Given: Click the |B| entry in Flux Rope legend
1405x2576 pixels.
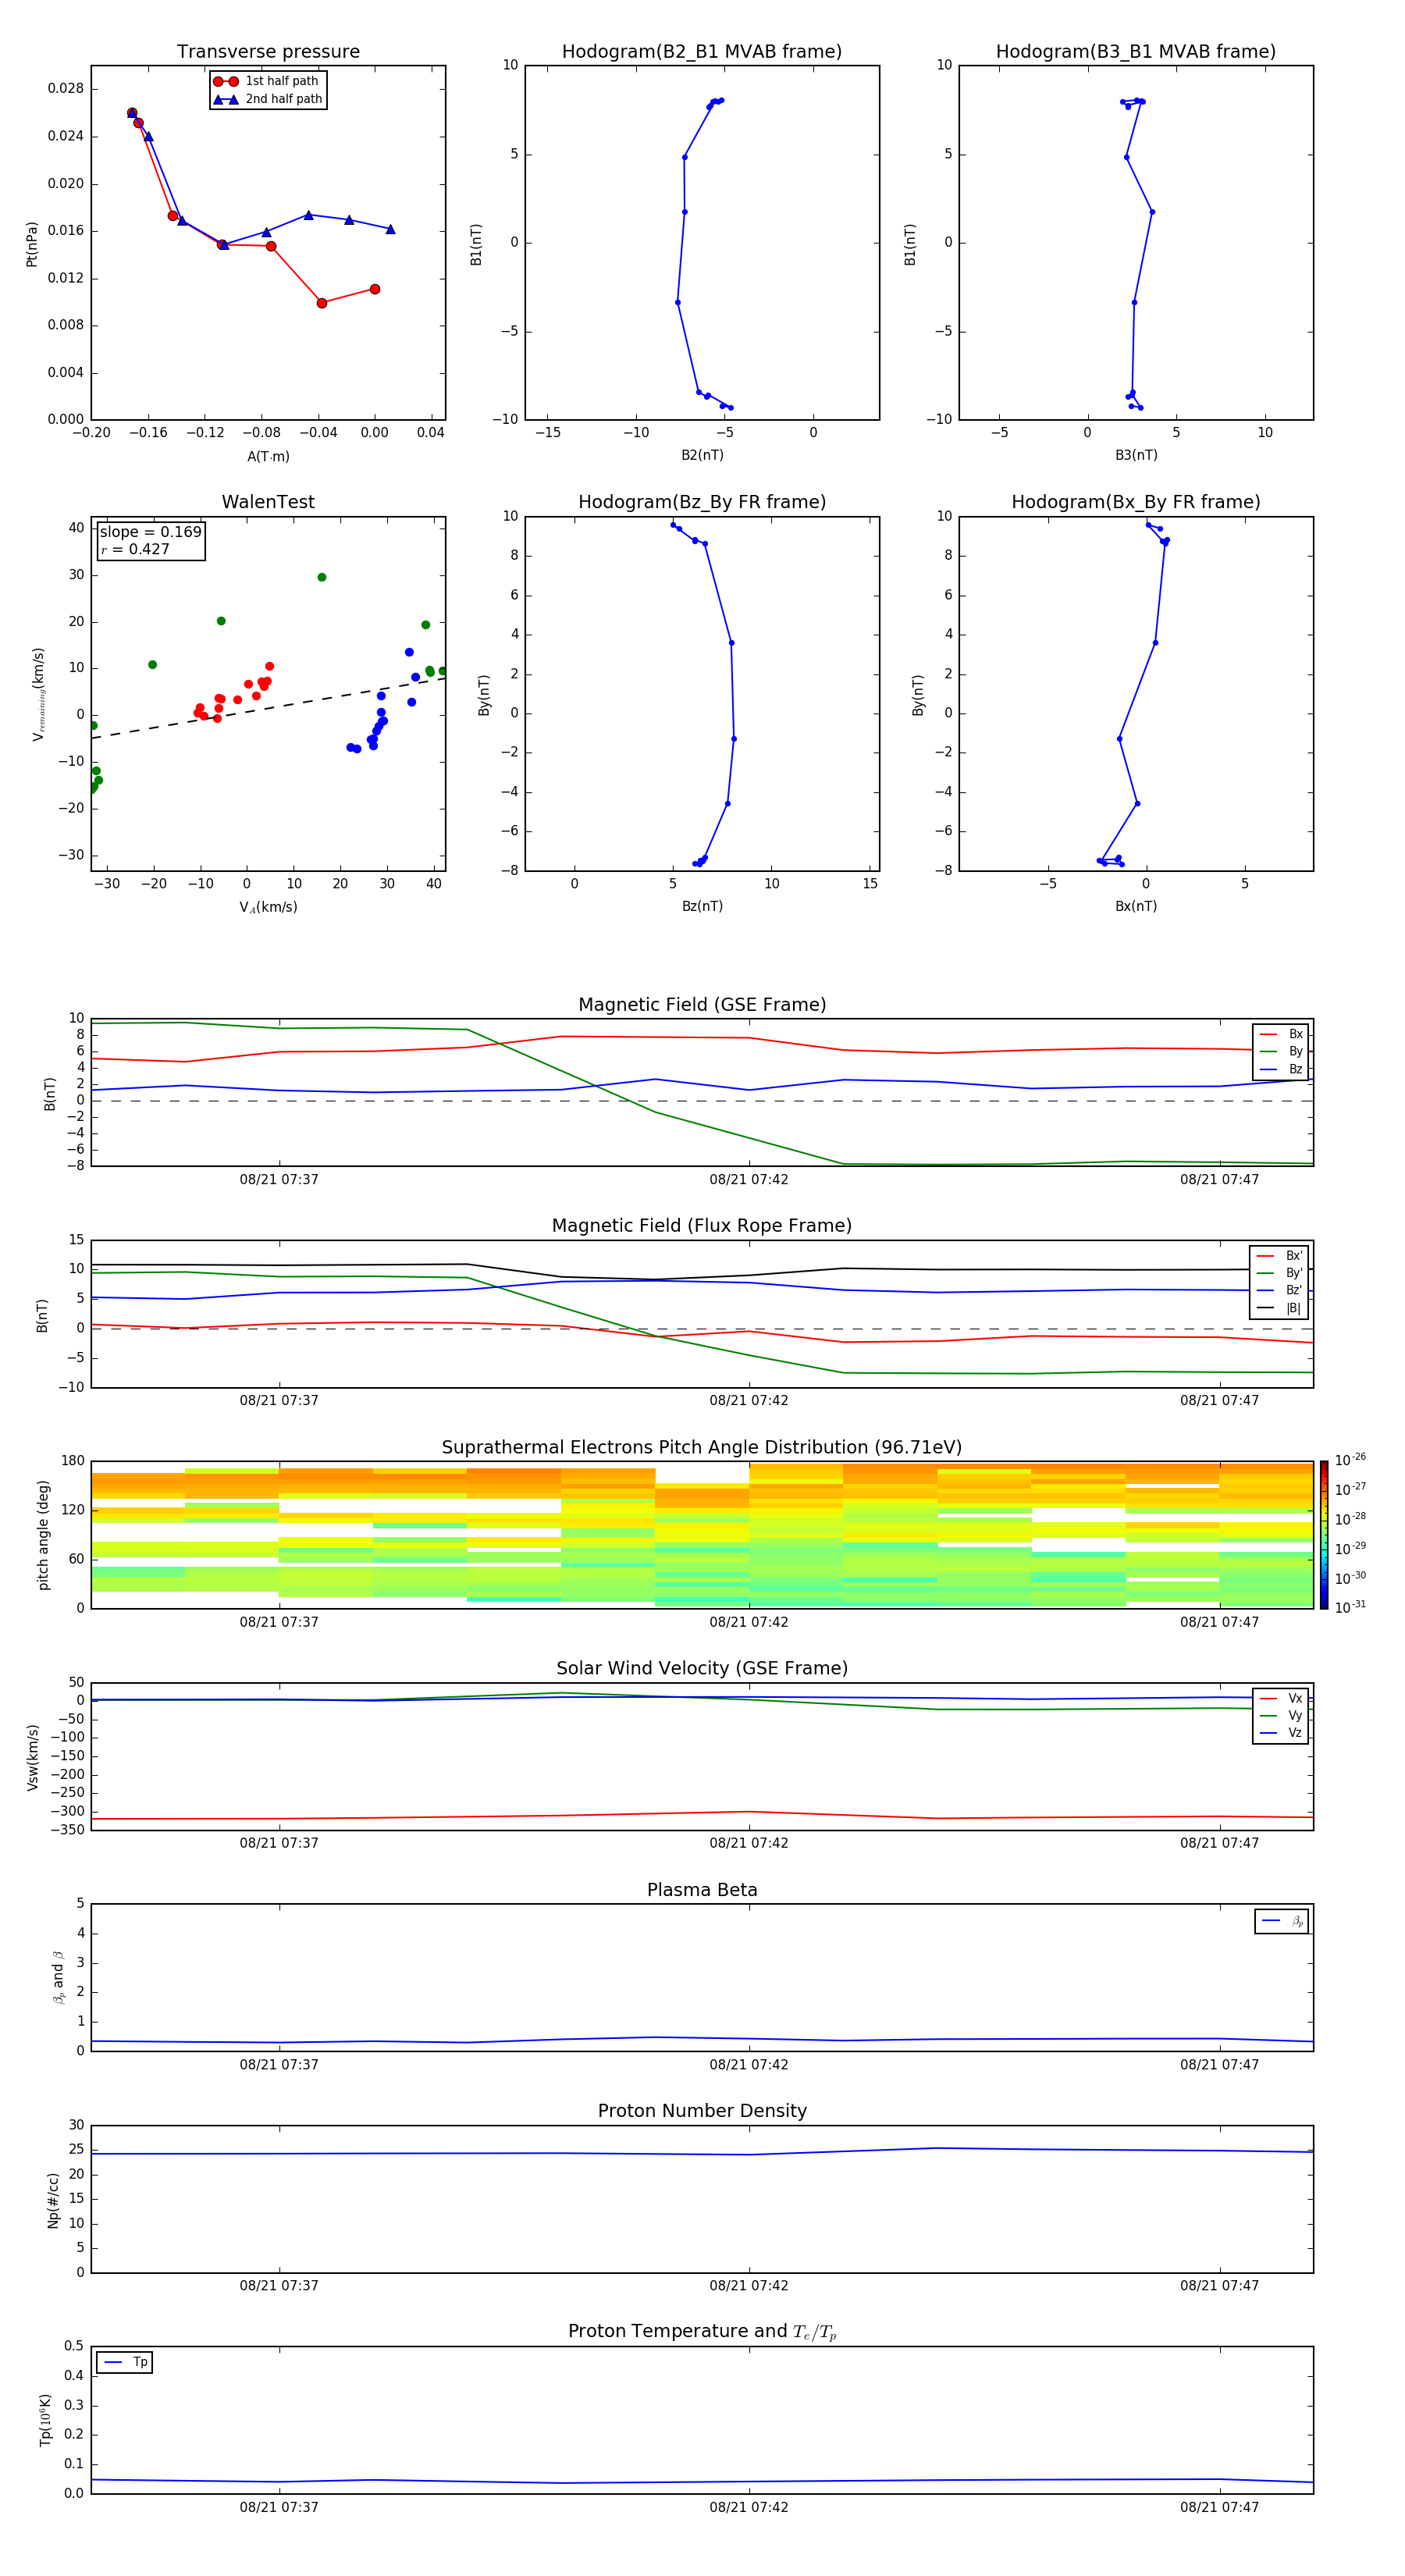Looking at the screenshot, I should (1280, 1308).
